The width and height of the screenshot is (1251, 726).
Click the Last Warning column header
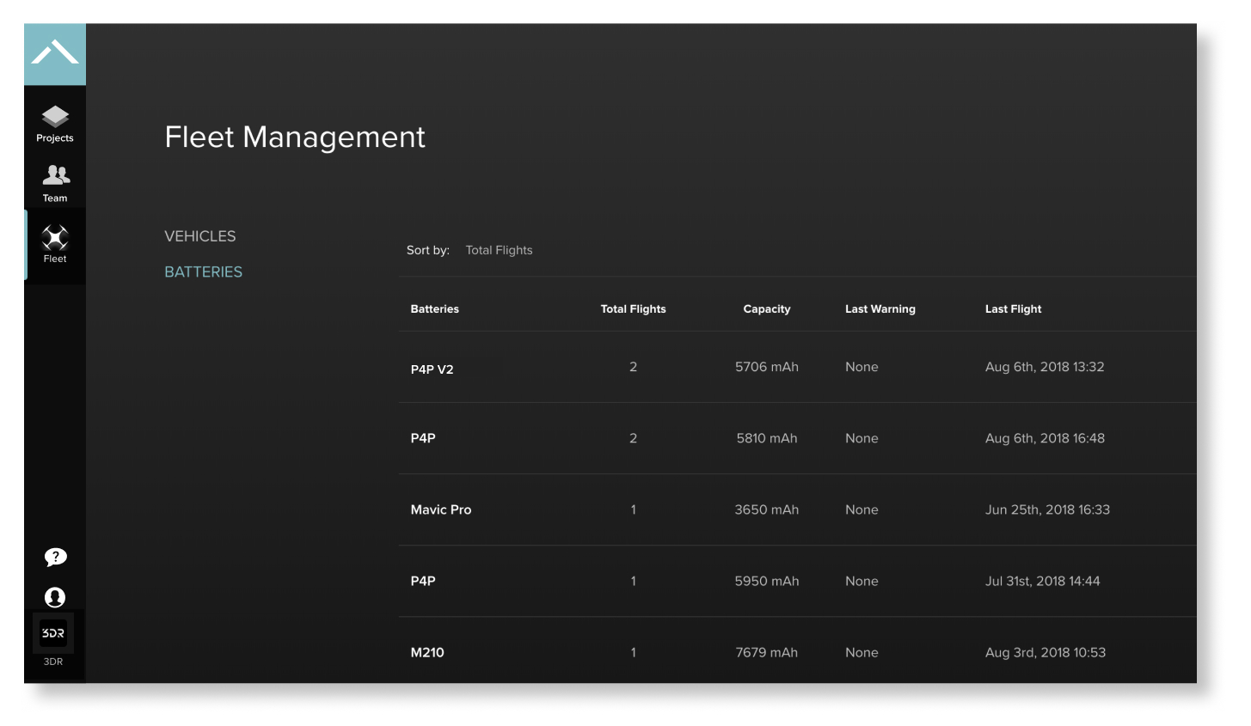[x=880, y=309]
